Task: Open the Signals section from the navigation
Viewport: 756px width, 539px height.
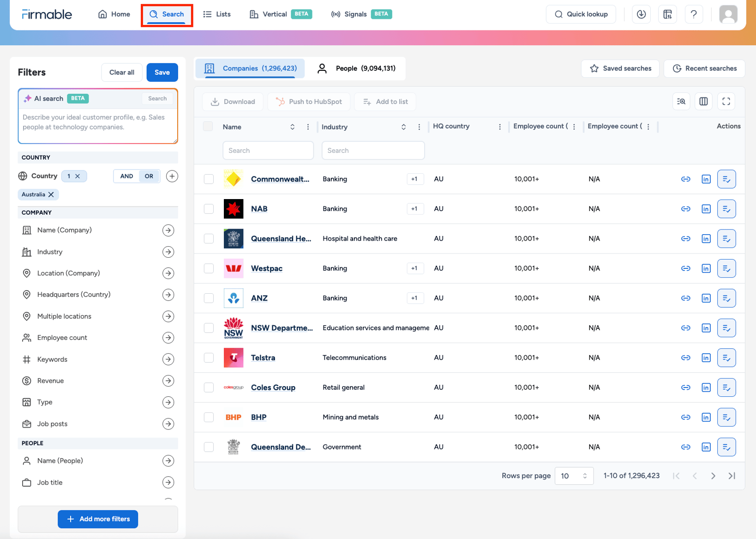Action: coord(355,14)
